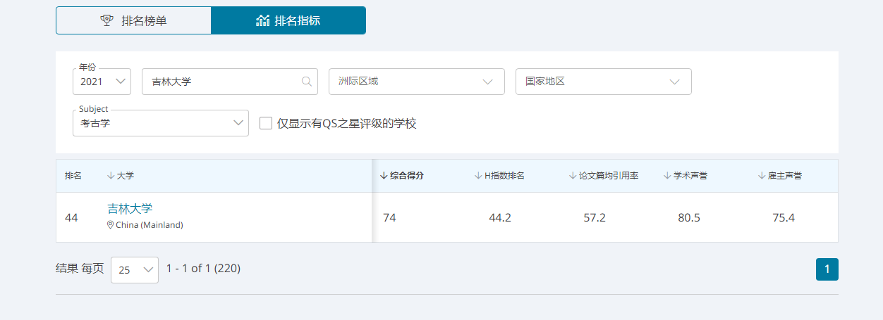
Task: Click the location pin icon by China (Mainland)
Action: 110,225
